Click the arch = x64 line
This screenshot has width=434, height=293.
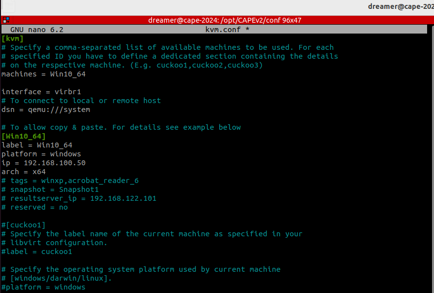point(24,172)
